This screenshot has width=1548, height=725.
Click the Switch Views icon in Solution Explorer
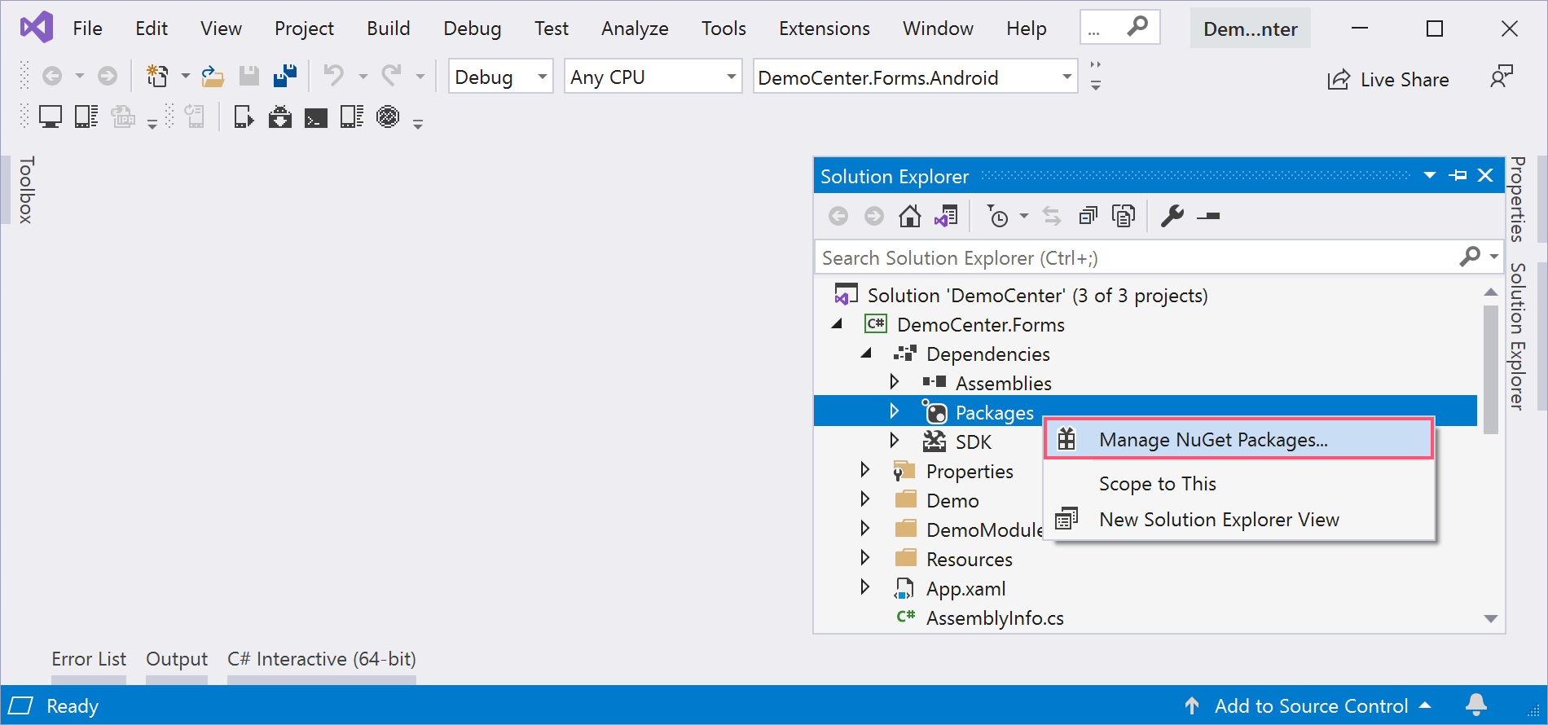[x=946, y=217]
